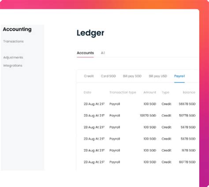Select the Payroll account tab

click(179, 76)
